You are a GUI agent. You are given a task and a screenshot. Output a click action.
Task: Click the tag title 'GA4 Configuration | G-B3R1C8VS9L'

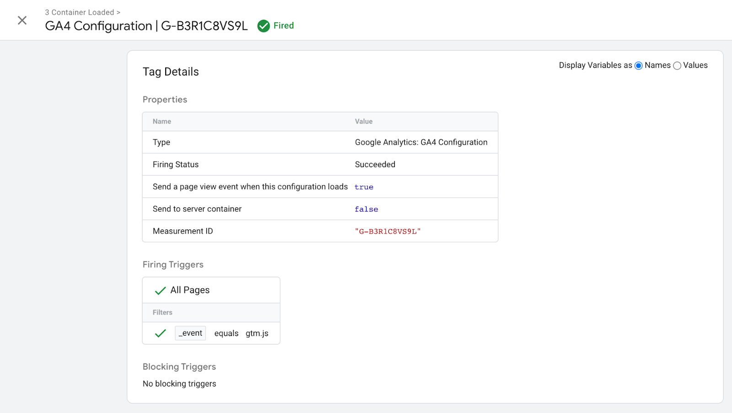click(x=146, y=26)
